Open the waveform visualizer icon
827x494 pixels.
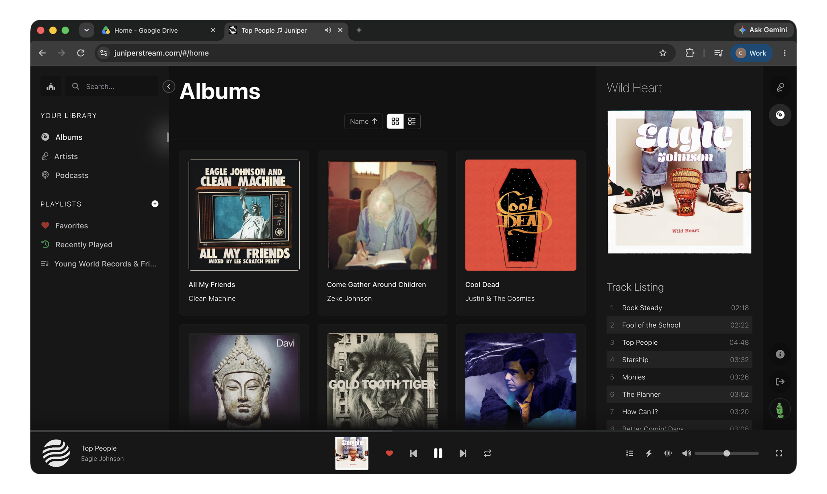[667, 453]
